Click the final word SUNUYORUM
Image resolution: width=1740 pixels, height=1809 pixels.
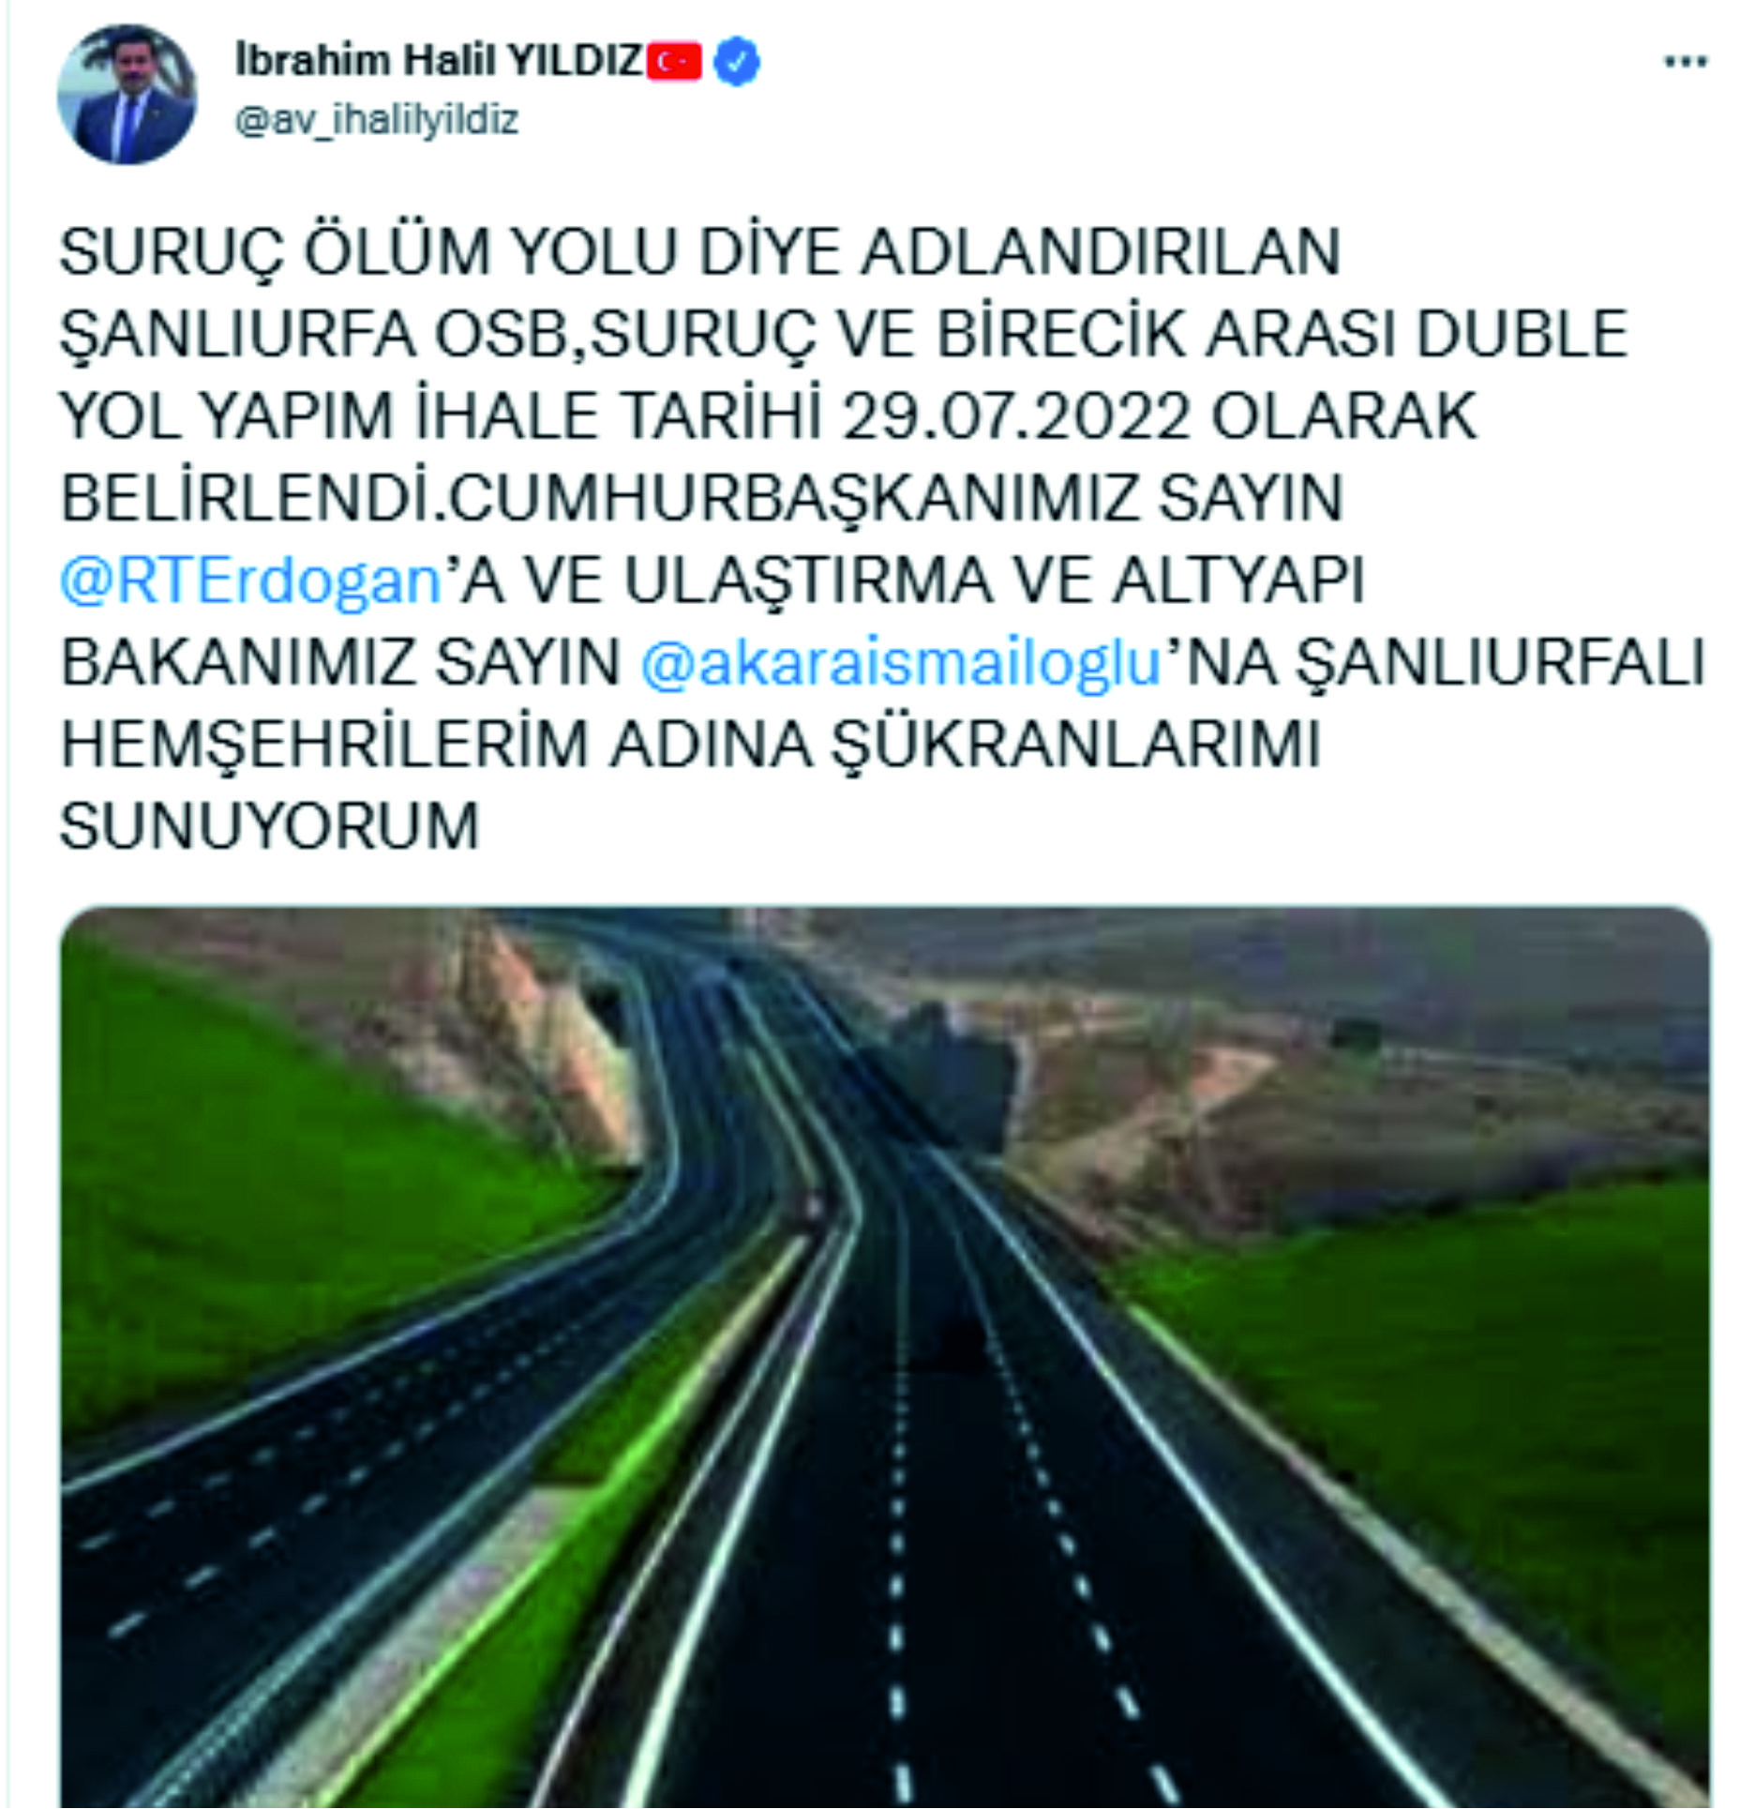(x=270, y=826)
